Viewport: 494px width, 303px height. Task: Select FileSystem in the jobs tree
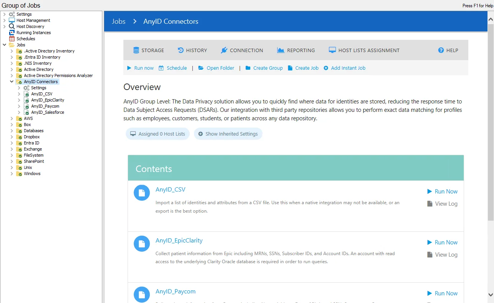point(34,155)
